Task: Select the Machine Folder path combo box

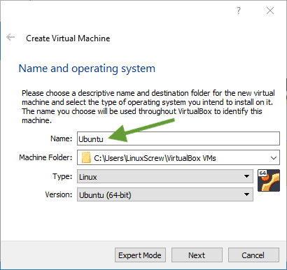Action: [178, 157]
